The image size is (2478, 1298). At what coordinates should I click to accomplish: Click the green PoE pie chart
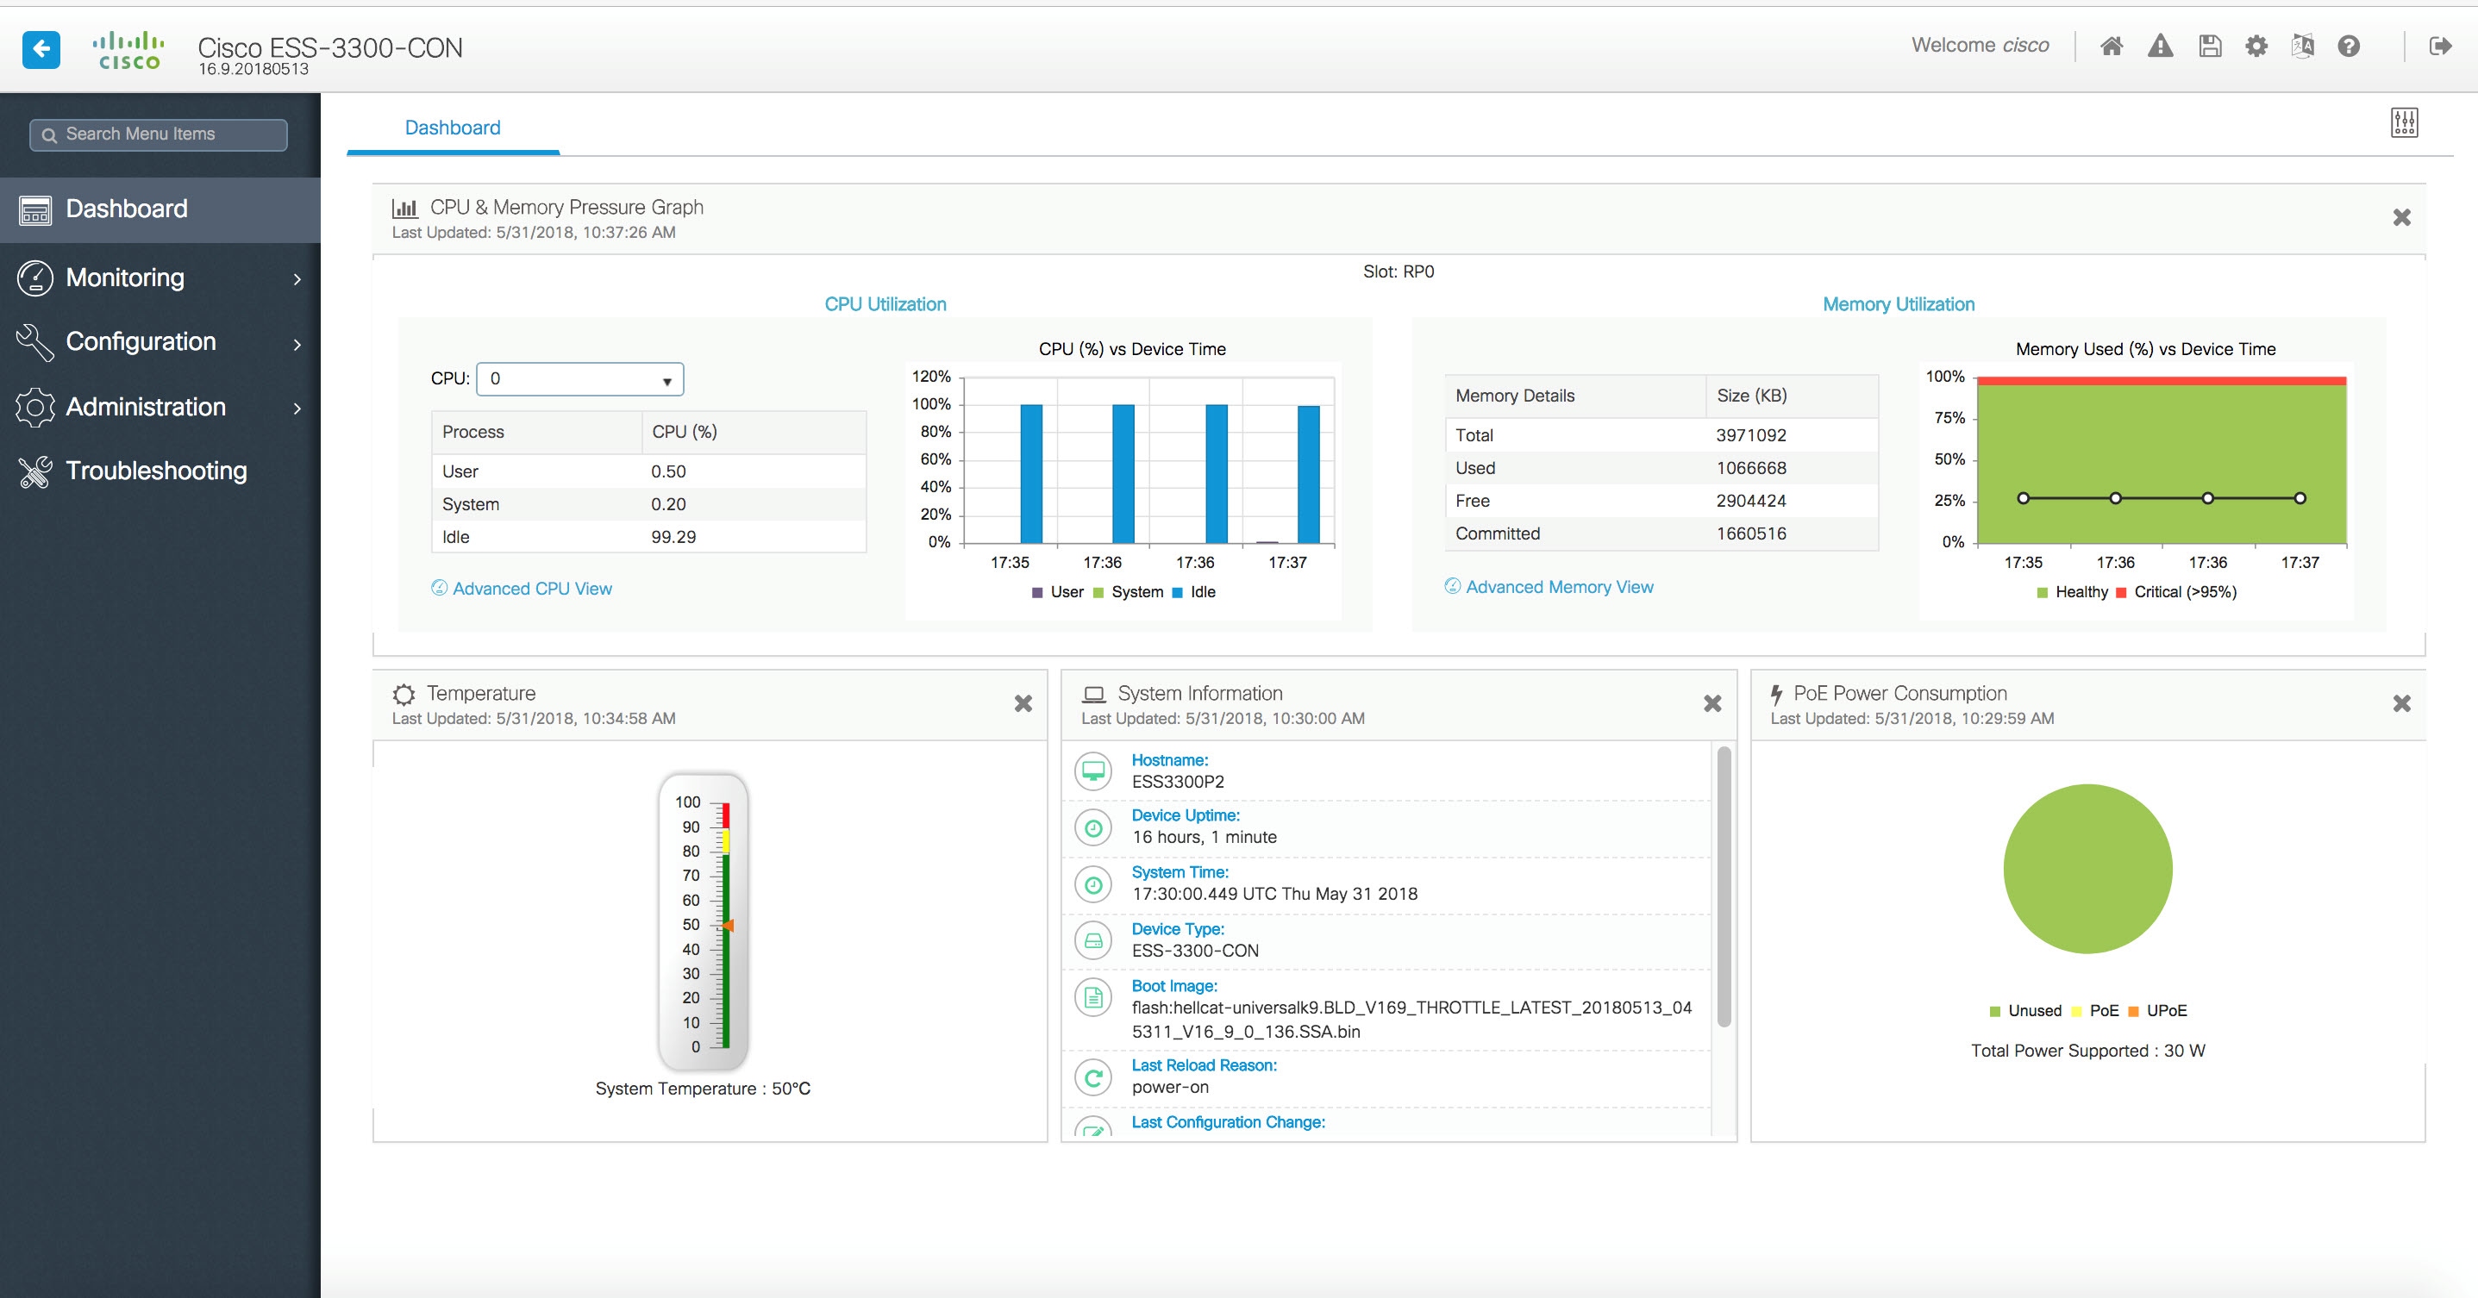click(2087, 869)
